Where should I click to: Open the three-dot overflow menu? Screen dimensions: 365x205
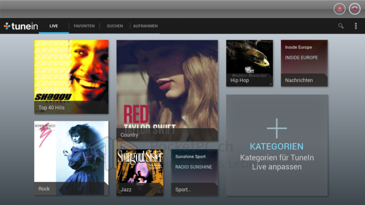tap(355, 26)
